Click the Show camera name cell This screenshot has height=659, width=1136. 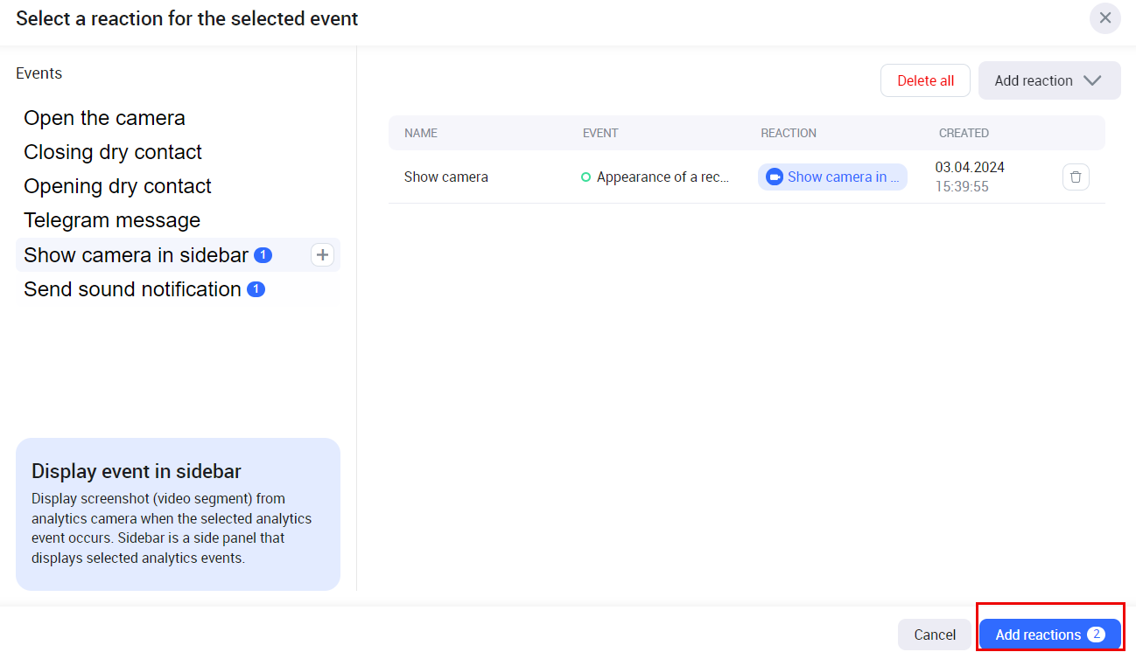[446, 177]
